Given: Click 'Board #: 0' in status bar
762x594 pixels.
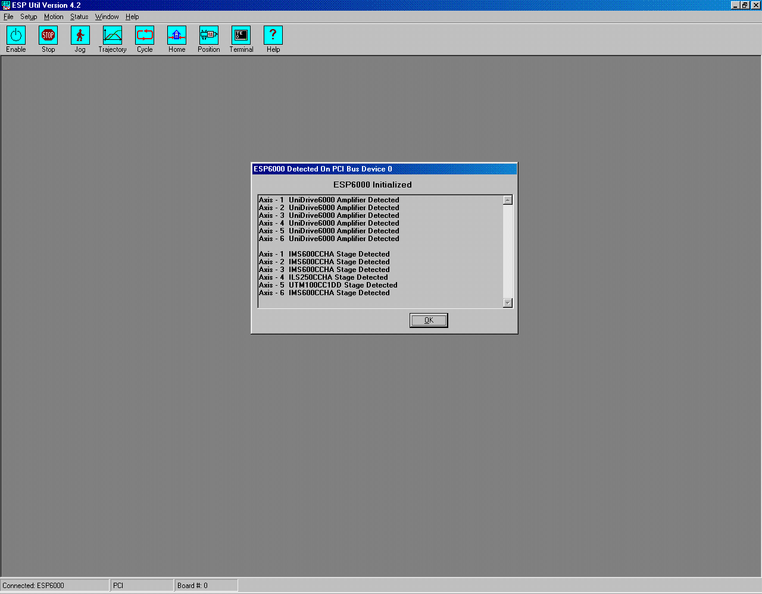Looking at the screenshot, I should [x=207, y=586].
